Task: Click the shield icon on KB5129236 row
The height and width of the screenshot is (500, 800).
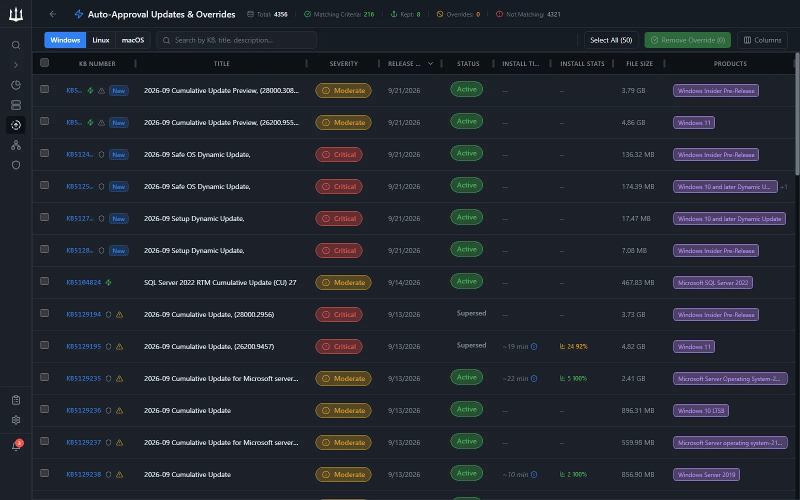Action: click(108, 410)
